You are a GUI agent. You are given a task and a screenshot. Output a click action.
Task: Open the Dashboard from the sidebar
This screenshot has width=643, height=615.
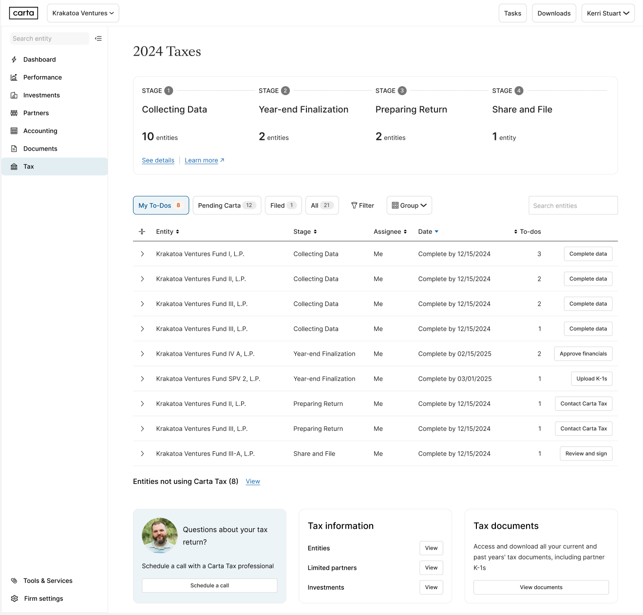pos(15,59)
